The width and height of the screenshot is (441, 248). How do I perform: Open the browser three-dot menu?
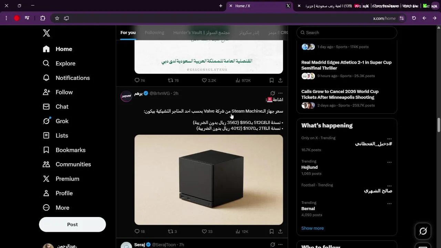click(6, 18)
